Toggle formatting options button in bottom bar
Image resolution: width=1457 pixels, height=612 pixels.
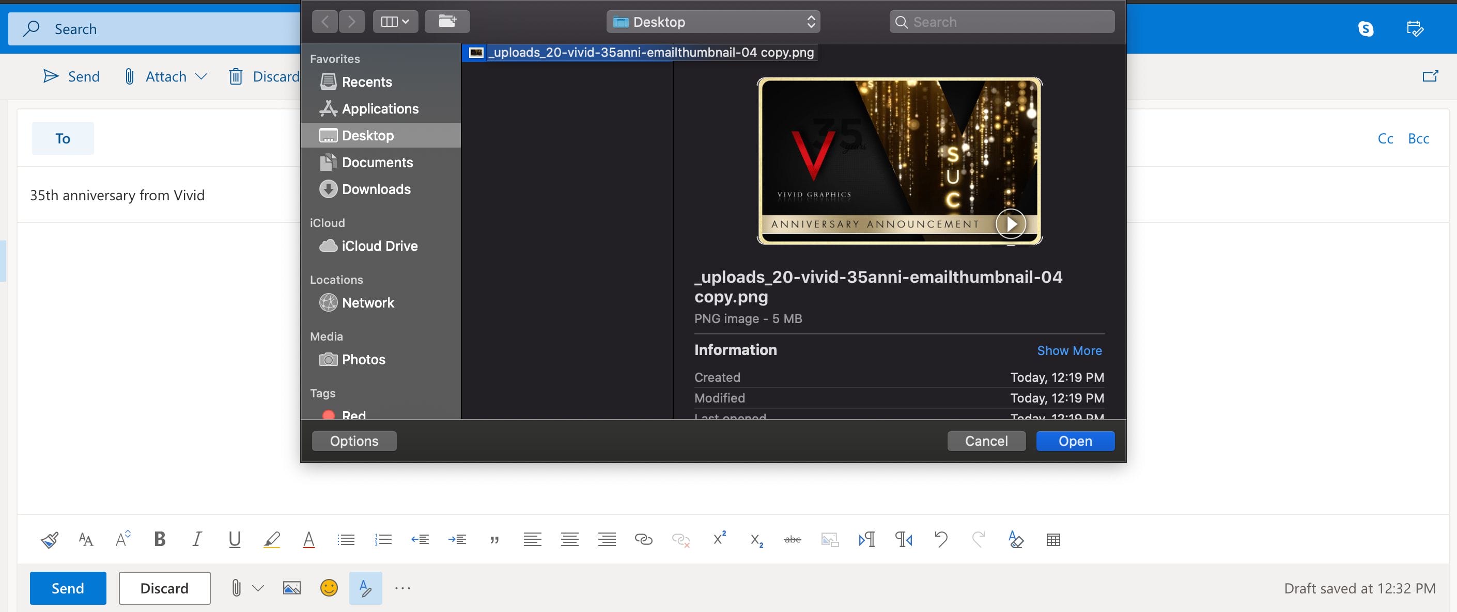click(x=365, y=588)
